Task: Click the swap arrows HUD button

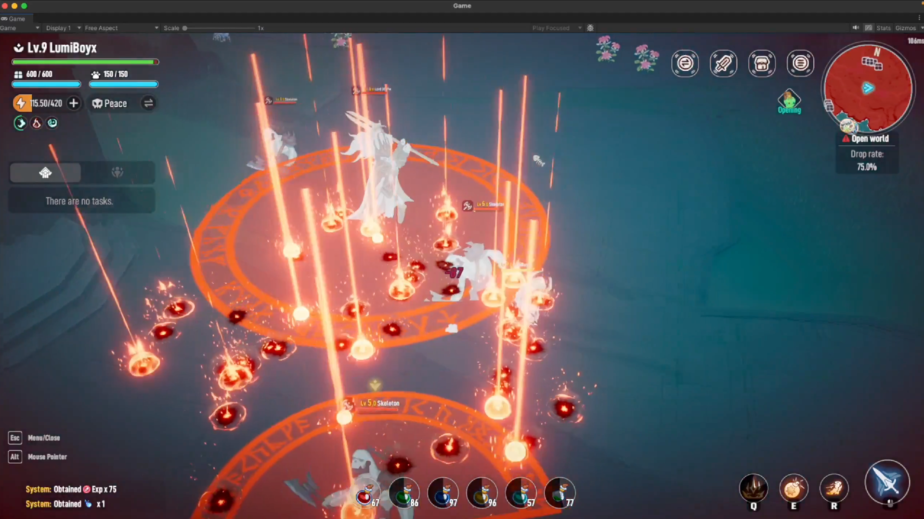Action: [x=685, y=63]
